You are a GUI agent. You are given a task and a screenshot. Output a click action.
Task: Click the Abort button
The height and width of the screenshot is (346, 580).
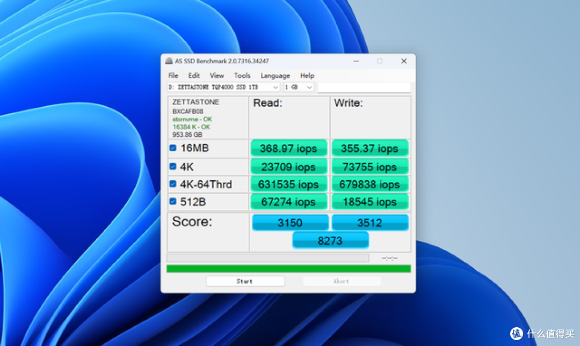pos(342,281)
